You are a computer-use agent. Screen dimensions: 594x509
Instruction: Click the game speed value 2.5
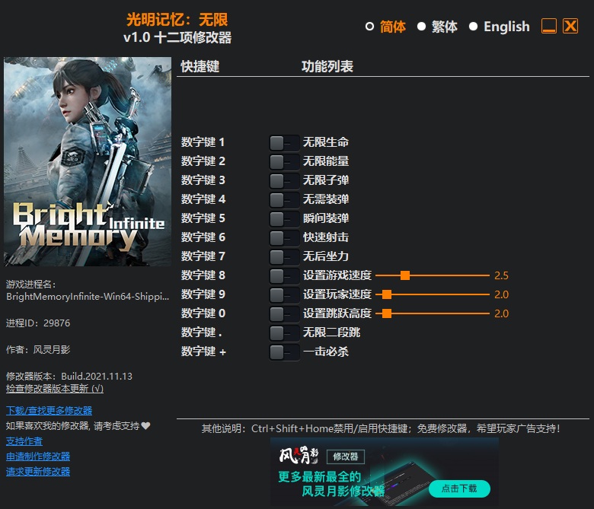tap(501, 275)
